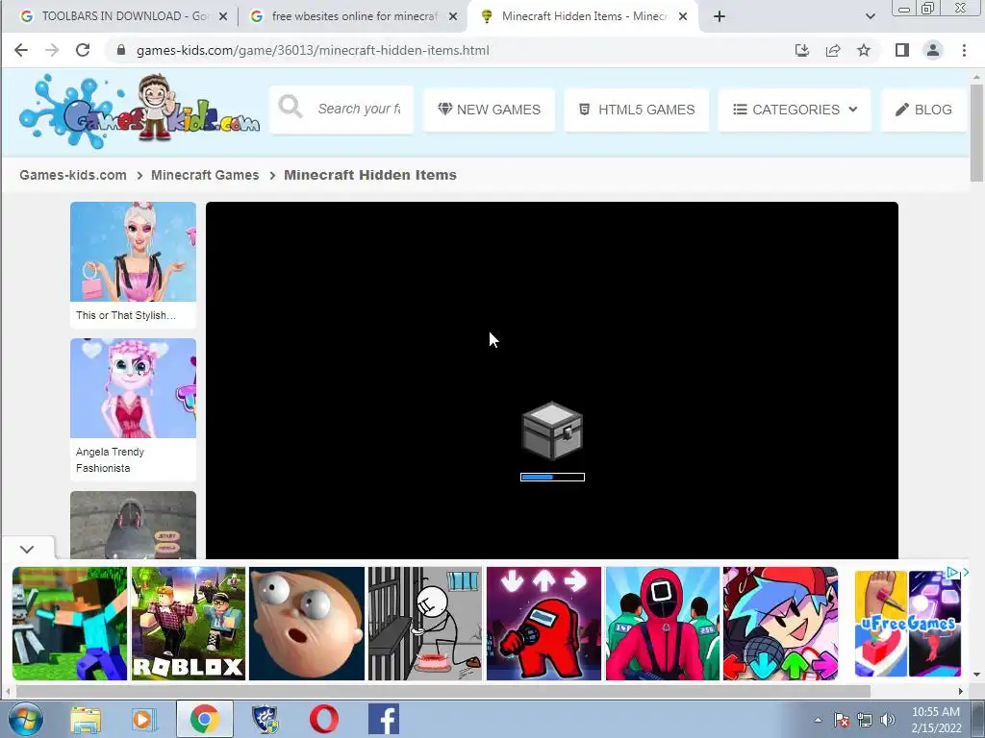Click the horizontal scrollbar right arrow
This screenshot has width=985, height=738.
[961, 692]
